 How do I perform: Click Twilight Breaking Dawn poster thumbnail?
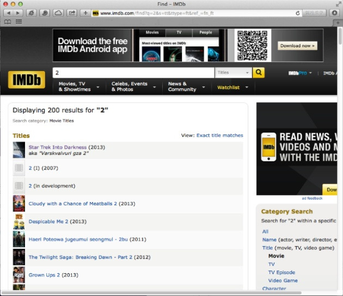click(19, 257)
